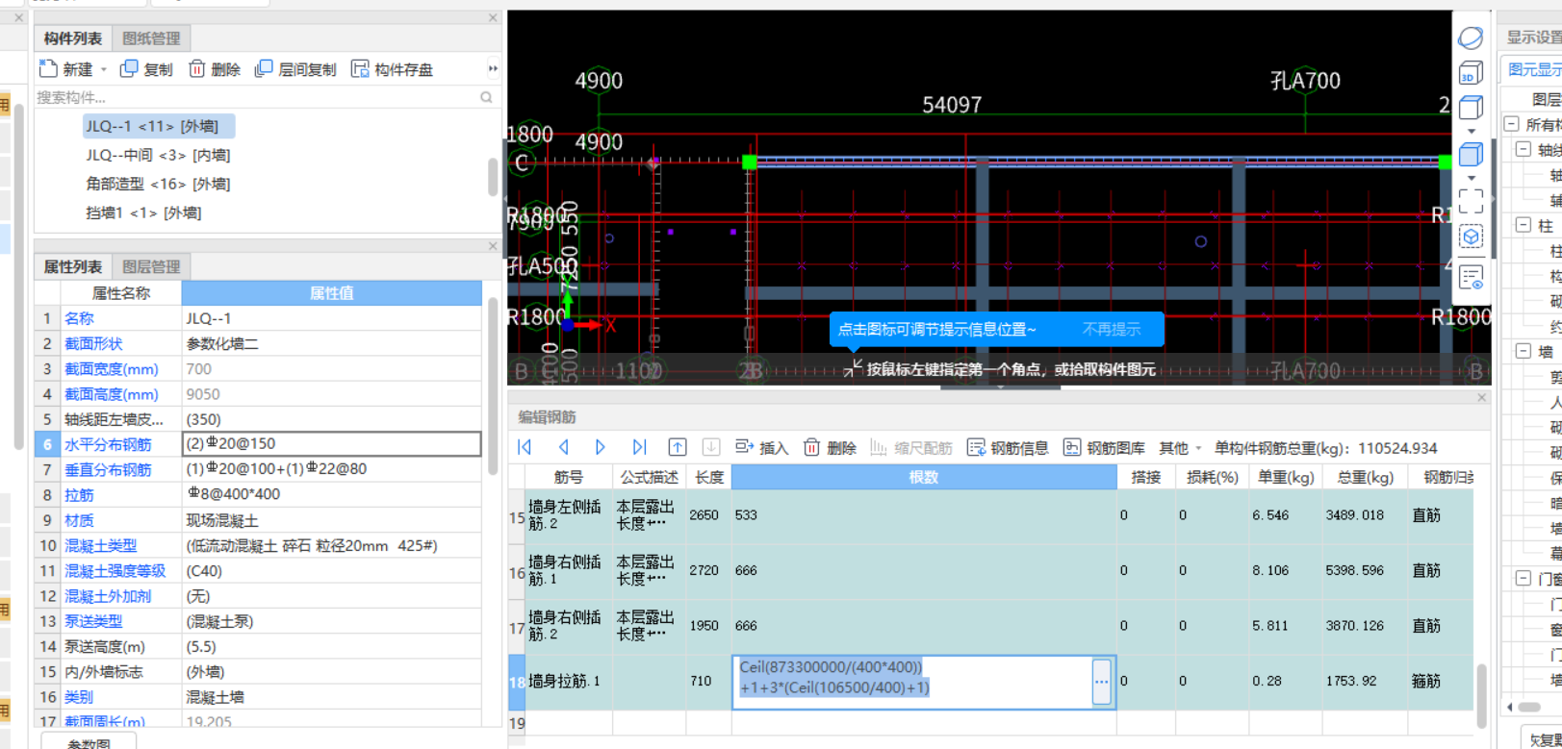Expand the component toolbar overflow arrows
This screenshot has width=1562, height=749.
(493, 68)
